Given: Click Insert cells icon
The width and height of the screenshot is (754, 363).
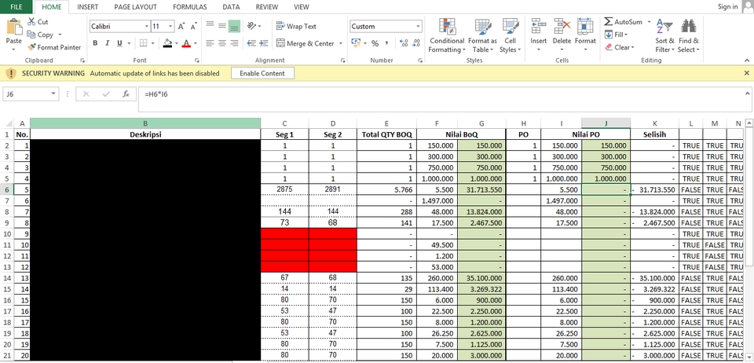Looking at the screenshot, I should click(539, 26).
